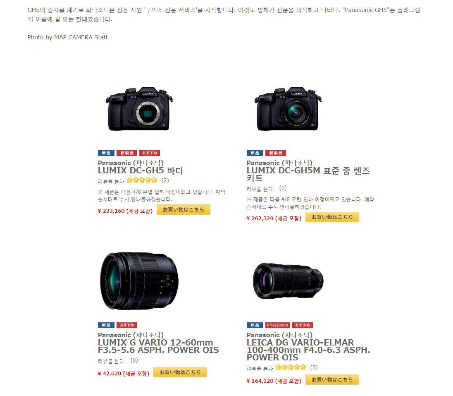Open the LUMIX G VARIO 12-60mm title link
Screen dimensions: 453x396
(158, 346)
